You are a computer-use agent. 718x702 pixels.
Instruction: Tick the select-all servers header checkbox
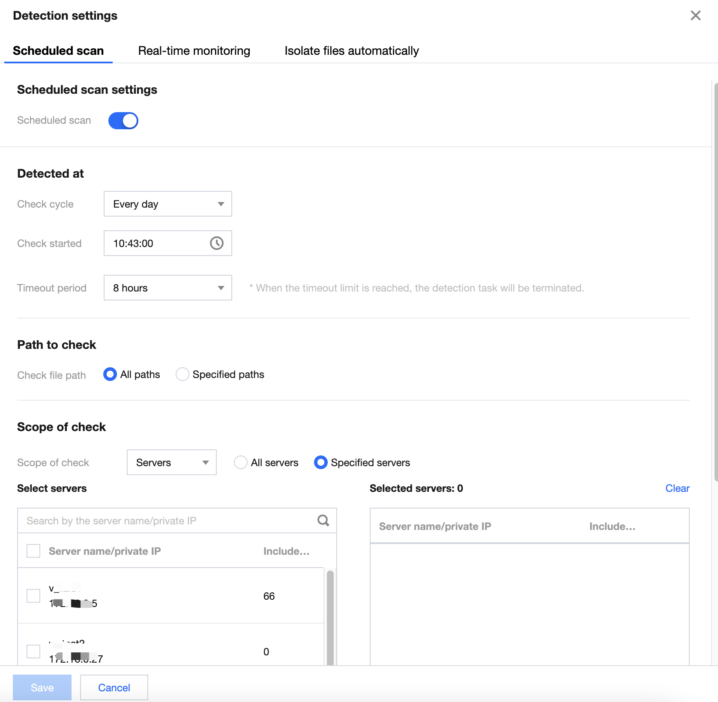33,551
